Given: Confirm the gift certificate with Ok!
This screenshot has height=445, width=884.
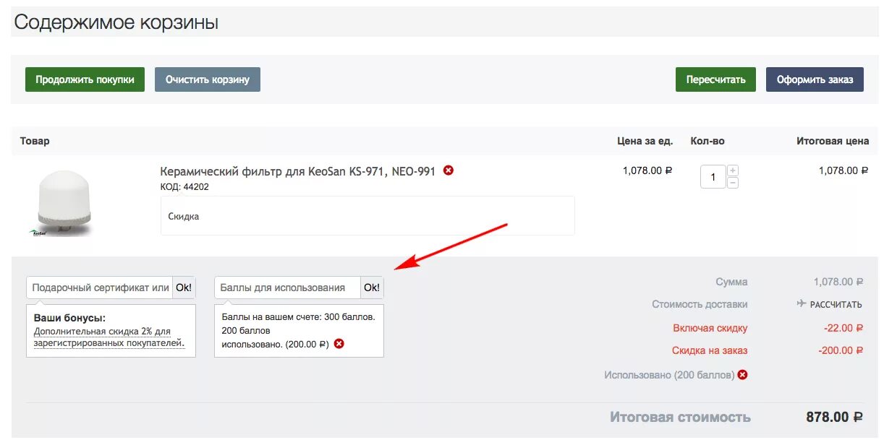Looking at the screenshot, I should 184,288.
